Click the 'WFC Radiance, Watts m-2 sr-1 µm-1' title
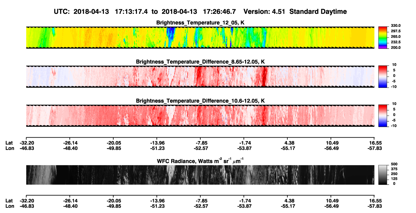416x213 pixels. click(200, 161)
